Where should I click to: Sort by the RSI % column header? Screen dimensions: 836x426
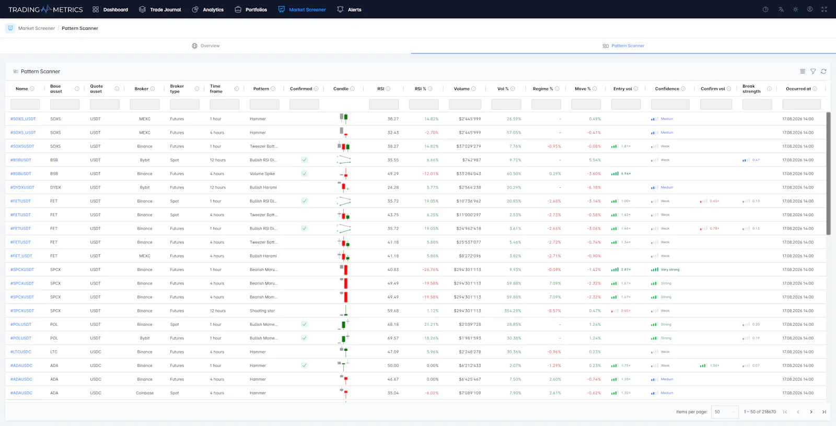click(x=421, y=89)
